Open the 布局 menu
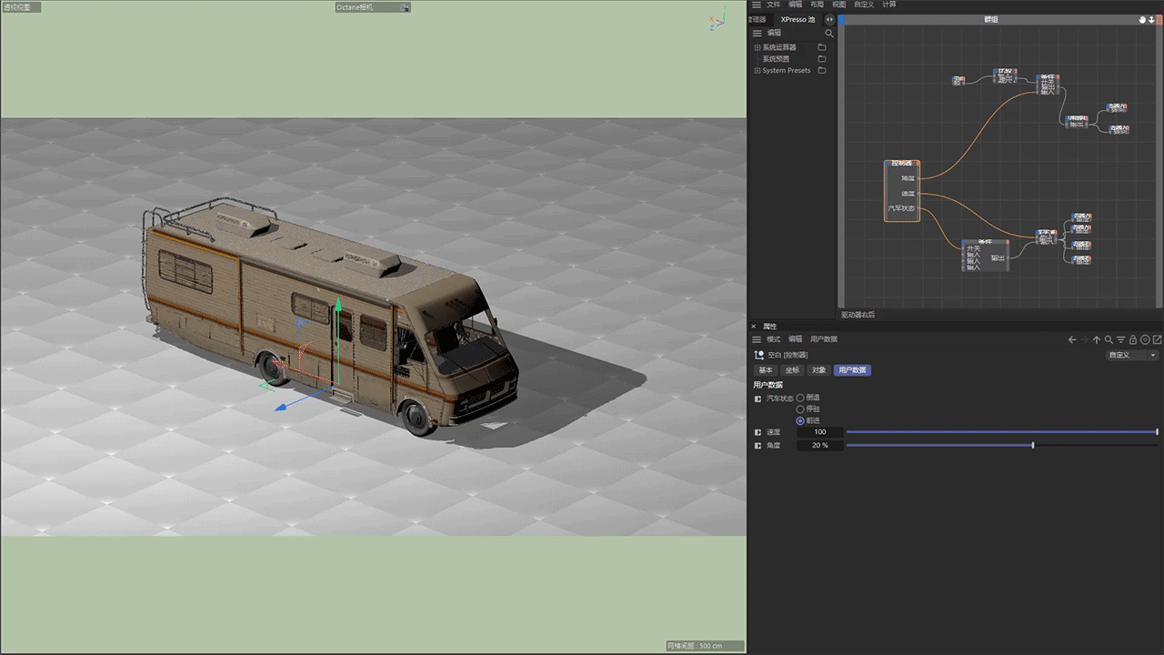Viewport: 1164px width, 655px height. (x=818, y=5)
